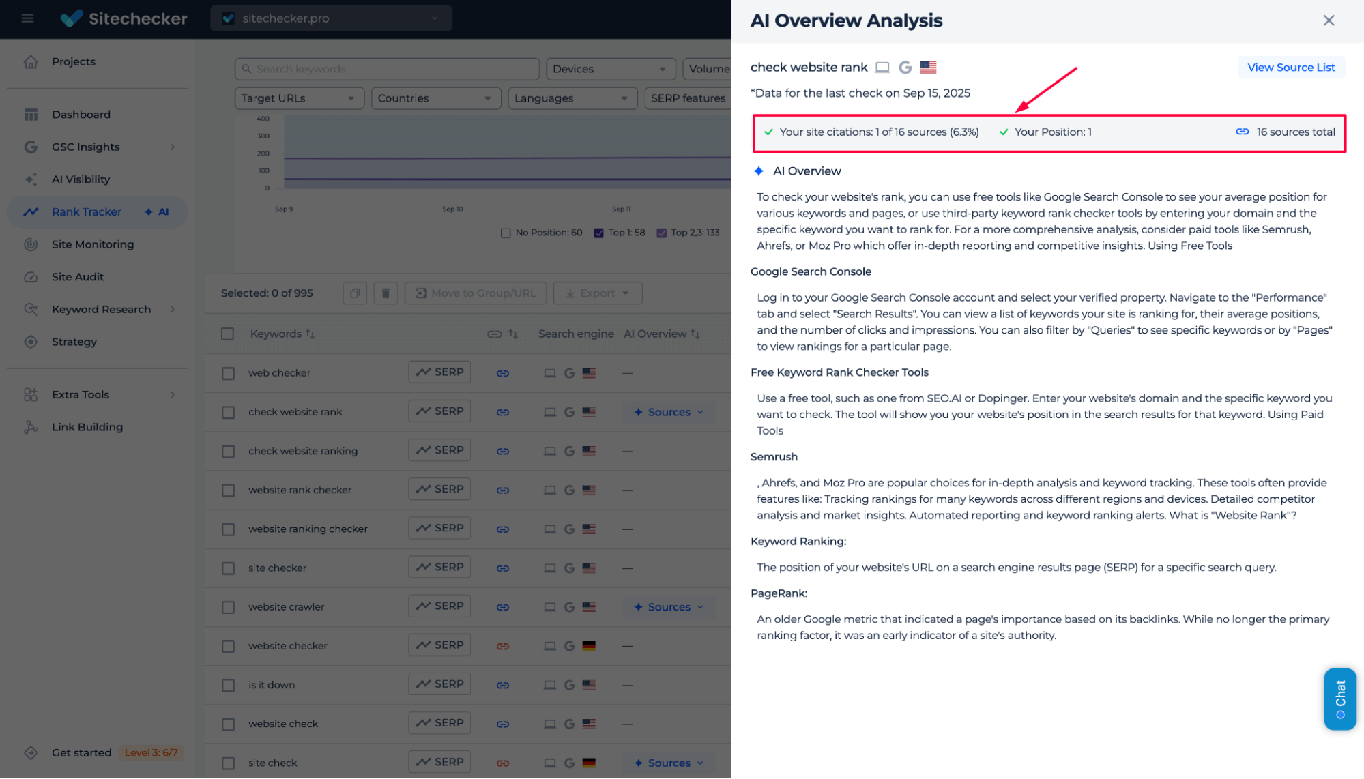Select Rank Tracker in the sidebar
1364x779 pixels.
[x=98, y=211]
